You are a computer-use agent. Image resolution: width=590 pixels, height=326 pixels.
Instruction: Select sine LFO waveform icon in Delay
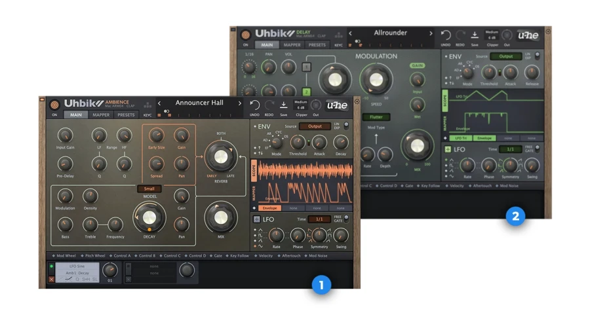(451, 176)
